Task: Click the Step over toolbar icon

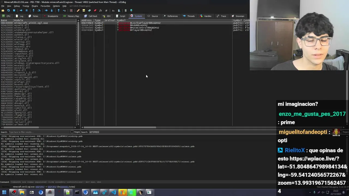Action: coord(39,11)
